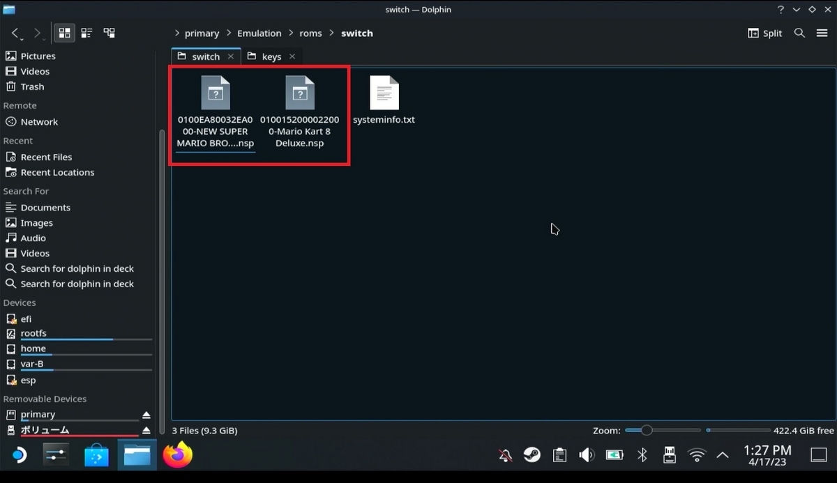Switch to Compact view mode
Image resolution: width=837 pixels, height=483 pixels.
[86, 33]
